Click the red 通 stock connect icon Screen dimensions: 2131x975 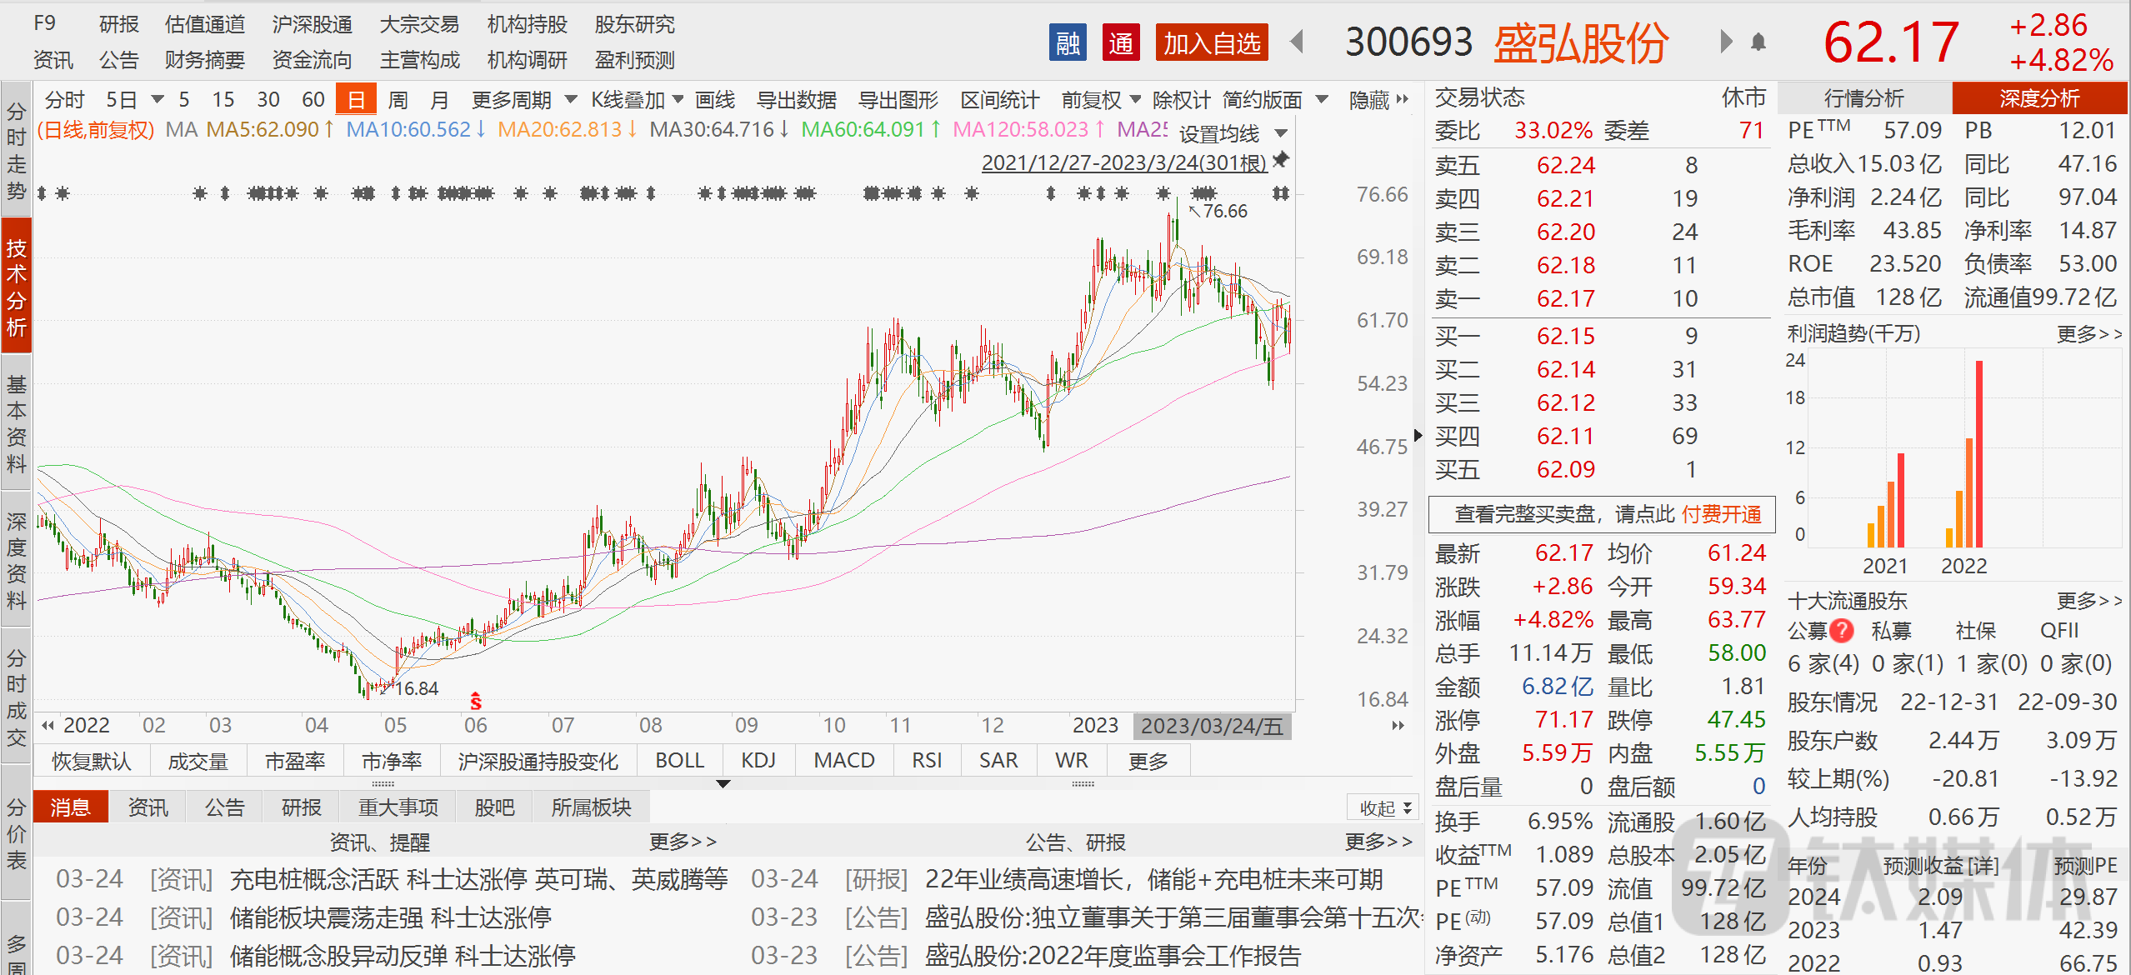[1121, 42]
